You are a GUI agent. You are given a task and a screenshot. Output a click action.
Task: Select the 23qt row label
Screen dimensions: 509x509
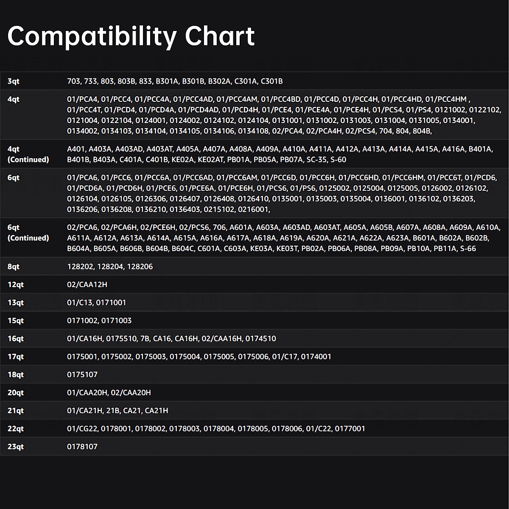pos(16,447)
